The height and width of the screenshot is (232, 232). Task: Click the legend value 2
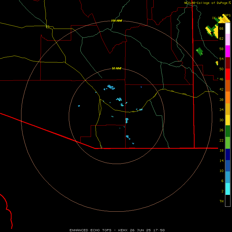click(x=222, y=191)
